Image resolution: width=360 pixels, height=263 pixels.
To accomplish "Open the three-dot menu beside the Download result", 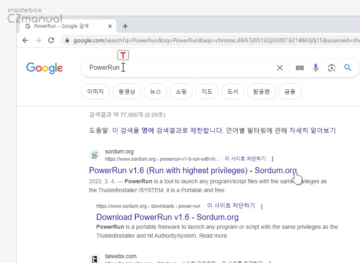I will coord(261,206).
